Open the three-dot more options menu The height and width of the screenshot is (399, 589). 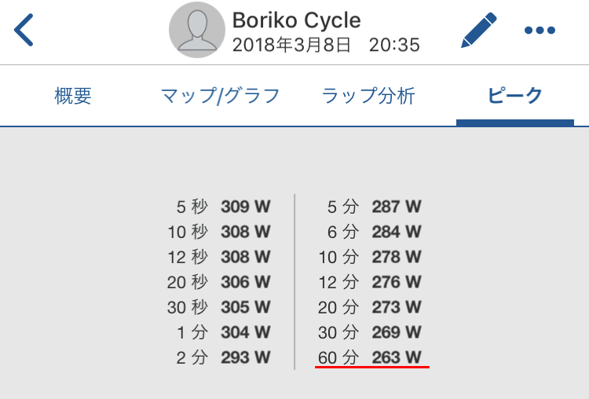(x=540, y=30)
